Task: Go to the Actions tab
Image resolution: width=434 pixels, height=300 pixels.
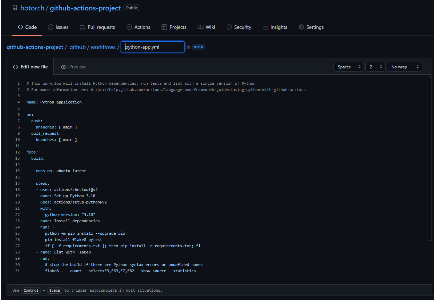Action: [138, 27]
